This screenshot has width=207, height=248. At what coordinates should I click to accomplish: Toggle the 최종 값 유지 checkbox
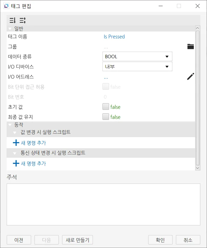tap(106, 117)
